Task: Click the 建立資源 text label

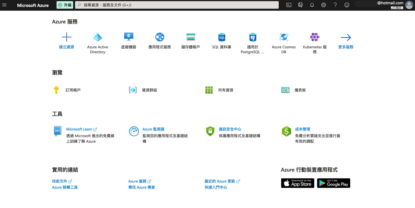Action: pos(67,47)
